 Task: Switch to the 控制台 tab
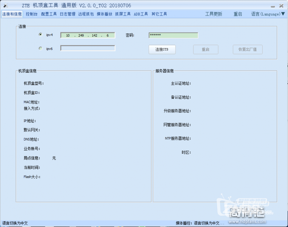point(32,14)
